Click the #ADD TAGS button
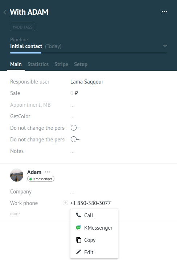 point(22,27)
